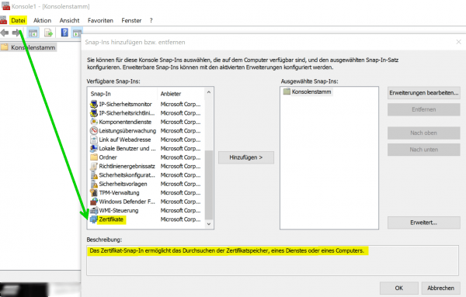Open the Datei menu
Image resolution: width=466 pixels, height=297 pixels.
click(x=18, y=20)
